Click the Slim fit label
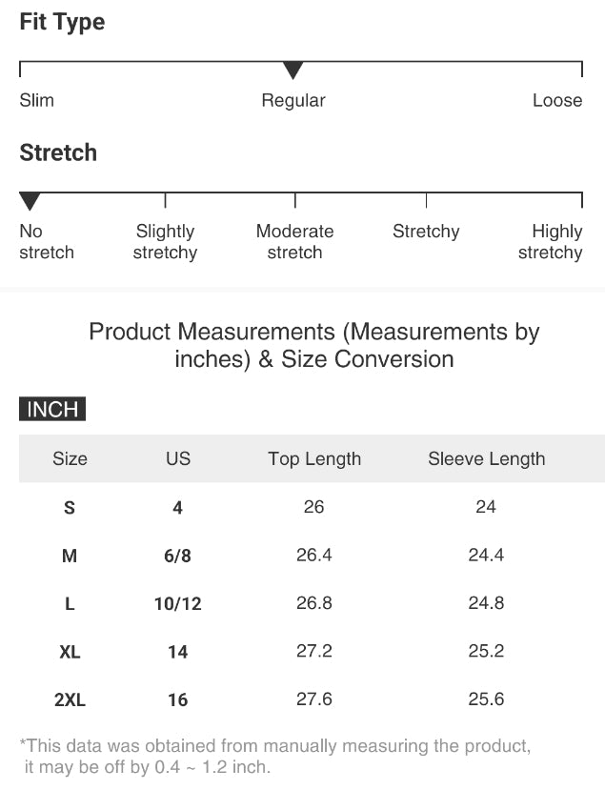Image resolution: width=605 pixels, height=790 pixels. [37, 100]
